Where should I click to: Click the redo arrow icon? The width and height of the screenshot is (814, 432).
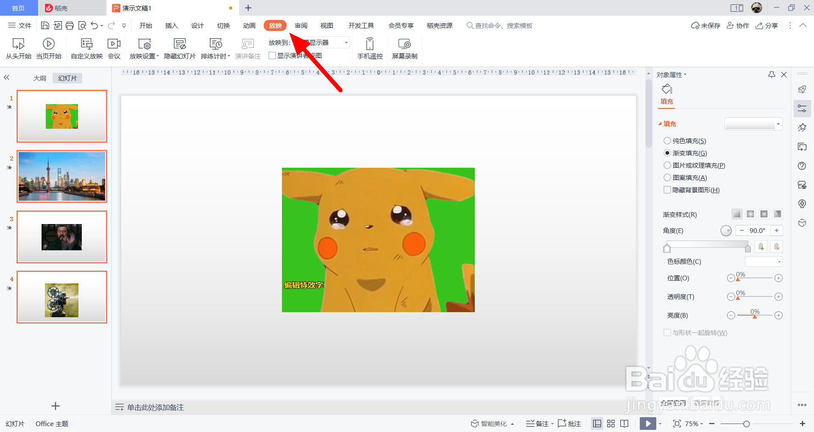pos(112,25)
